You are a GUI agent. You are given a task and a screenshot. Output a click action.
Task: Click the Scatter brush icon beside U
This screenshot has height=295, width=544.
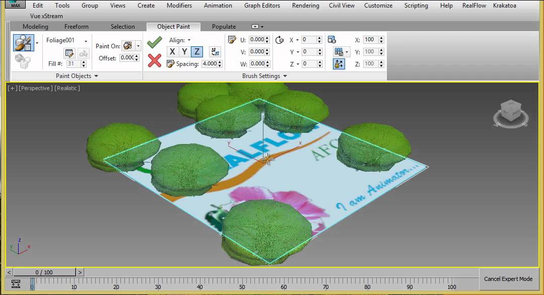(232, 40)
